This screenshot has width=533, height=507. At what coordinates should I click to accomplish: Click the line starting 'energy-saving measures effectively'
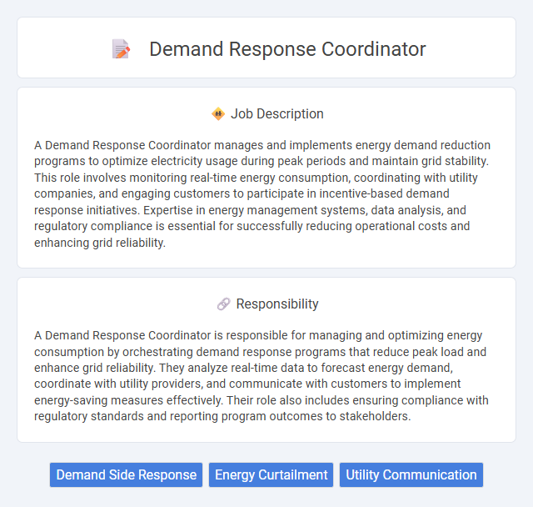click(x=261, y=400)
